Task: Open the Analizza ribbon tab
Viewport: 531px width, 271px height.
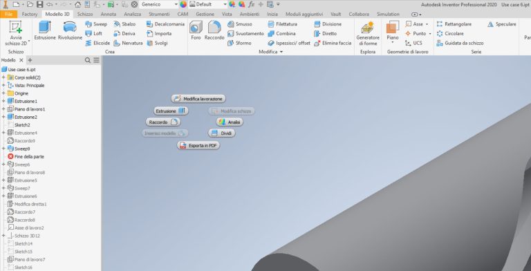Action: click(x=133, y=15)
